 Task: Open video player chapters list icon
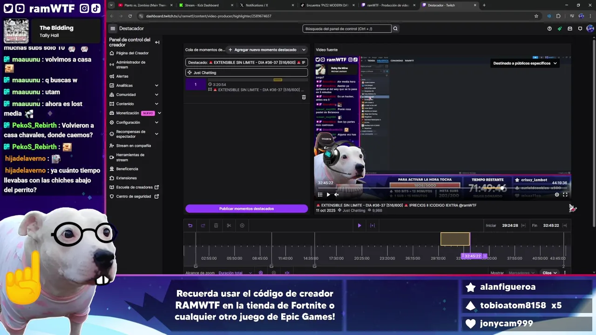(320, 195)
